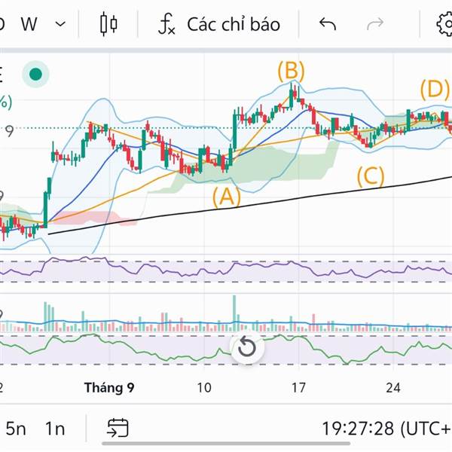Image resolution: width=452 pixels, height=452 pixels.
Task: Click the redo arrow icon
Action: point(374,24)
